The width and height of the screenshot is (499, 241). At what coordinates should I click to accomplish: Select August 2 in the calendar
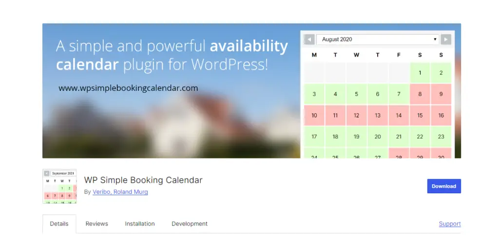[441, 73]
